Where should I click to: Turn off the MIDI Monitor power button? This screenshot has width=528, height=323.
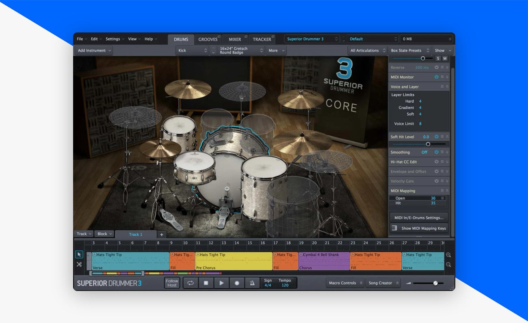437,77
